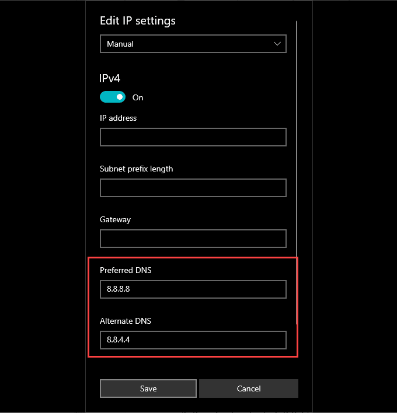Click the Preferred DNS label
This screenshot has width=397, height=413.
tap(126, 270)
